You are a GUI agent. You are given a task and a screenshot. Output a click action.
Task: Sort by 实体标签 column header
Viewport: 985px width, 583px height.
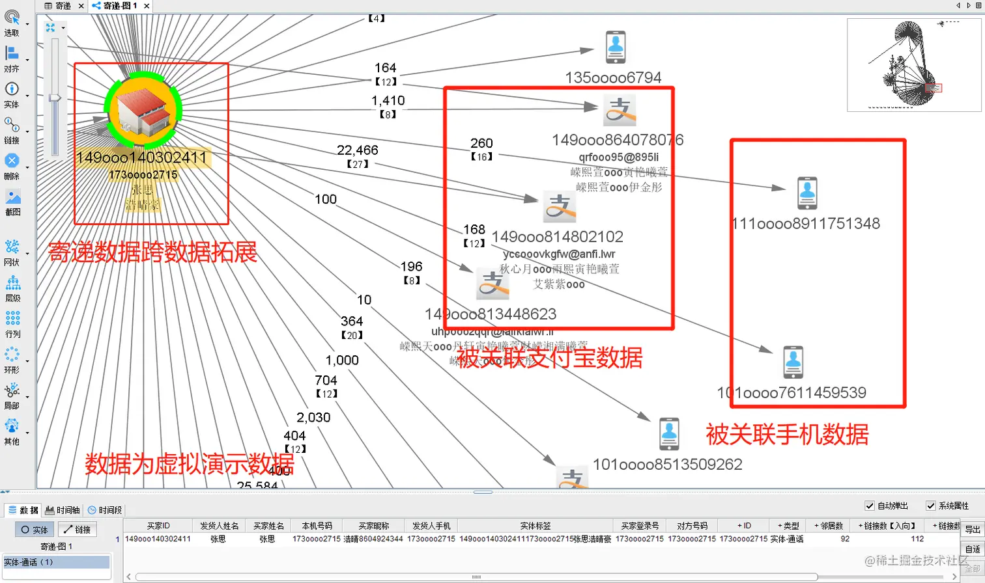535,526
